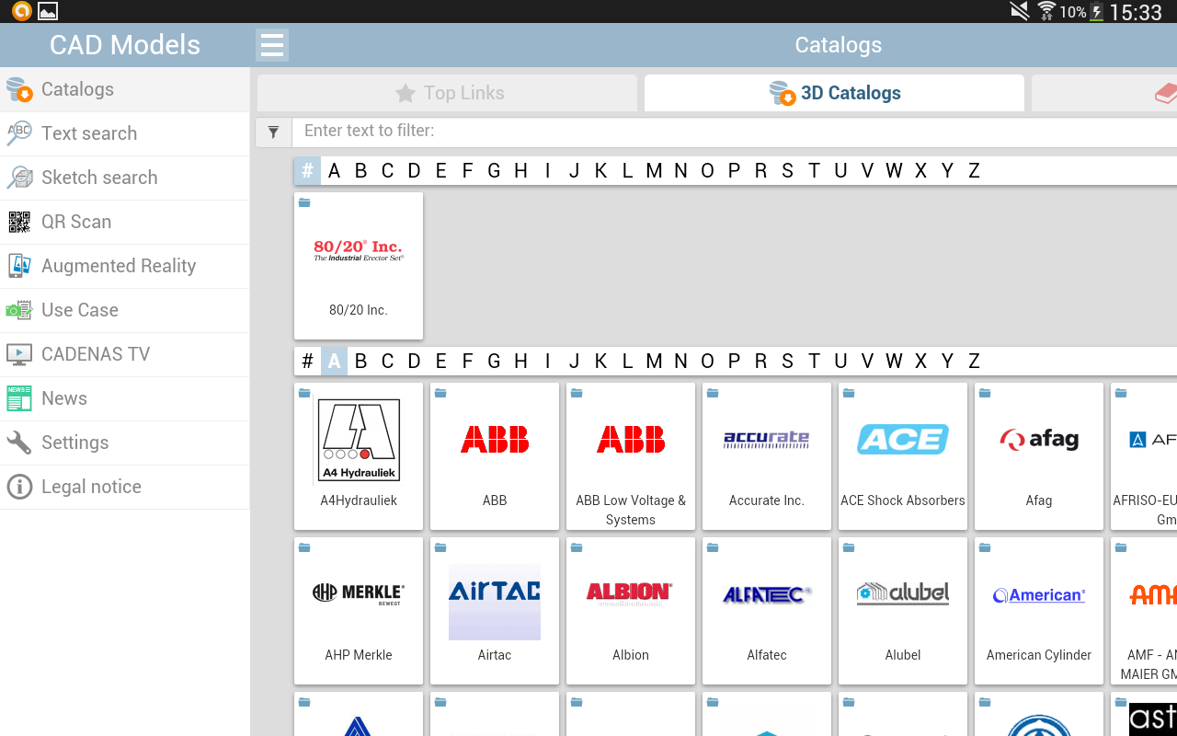Open the ABB catalog logo

[495, 440]
